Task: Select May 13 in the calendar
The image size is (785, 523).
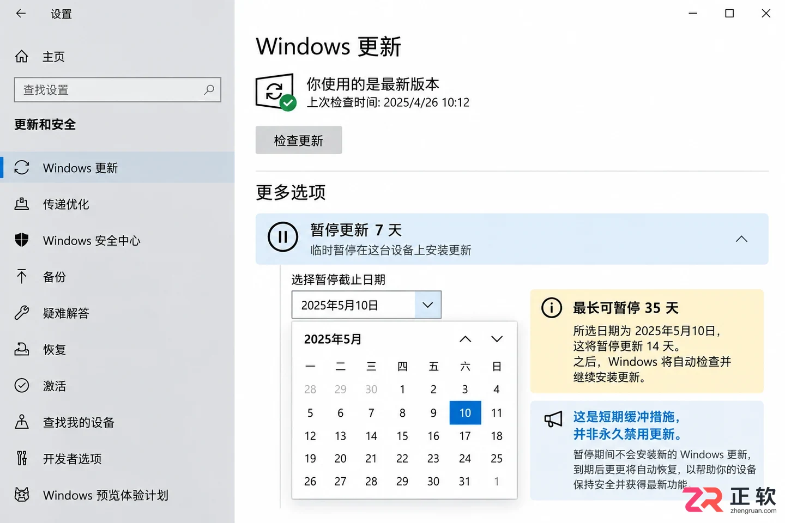Action: (341, 436)
